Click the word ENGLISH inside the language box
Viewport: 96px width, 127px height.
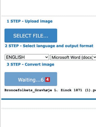click(16, 57)
